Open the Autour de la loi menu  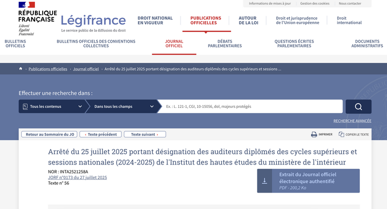point(248,20)
